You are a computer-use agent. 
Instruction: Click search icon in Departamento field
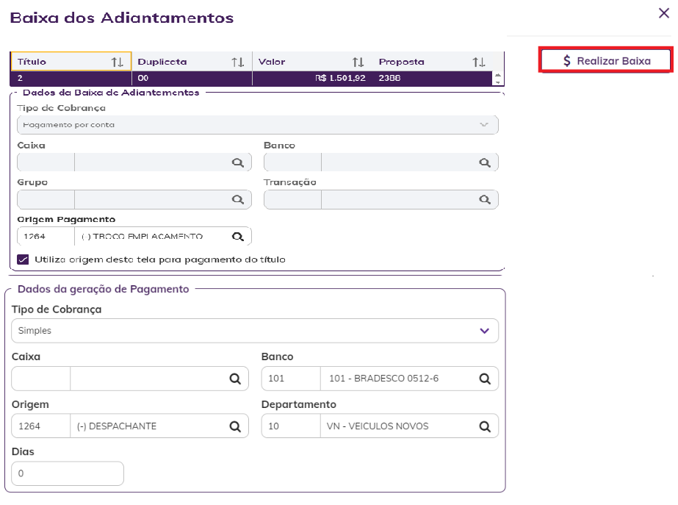[x=485, y=426]
